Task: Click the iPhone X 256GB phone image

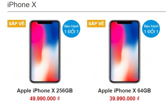Action: [x=45, y=51]
